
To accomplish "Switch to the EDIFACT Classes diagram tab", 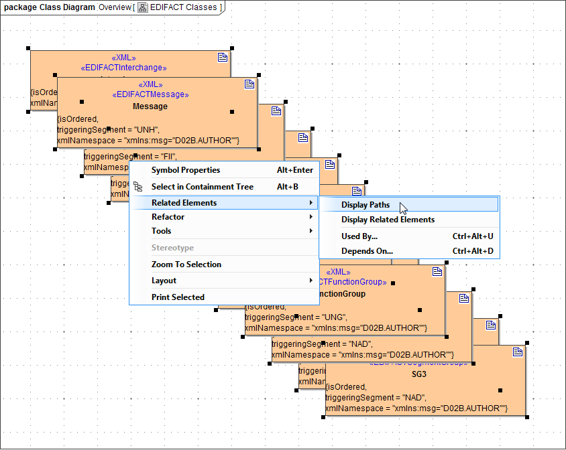I will (180, 7).
